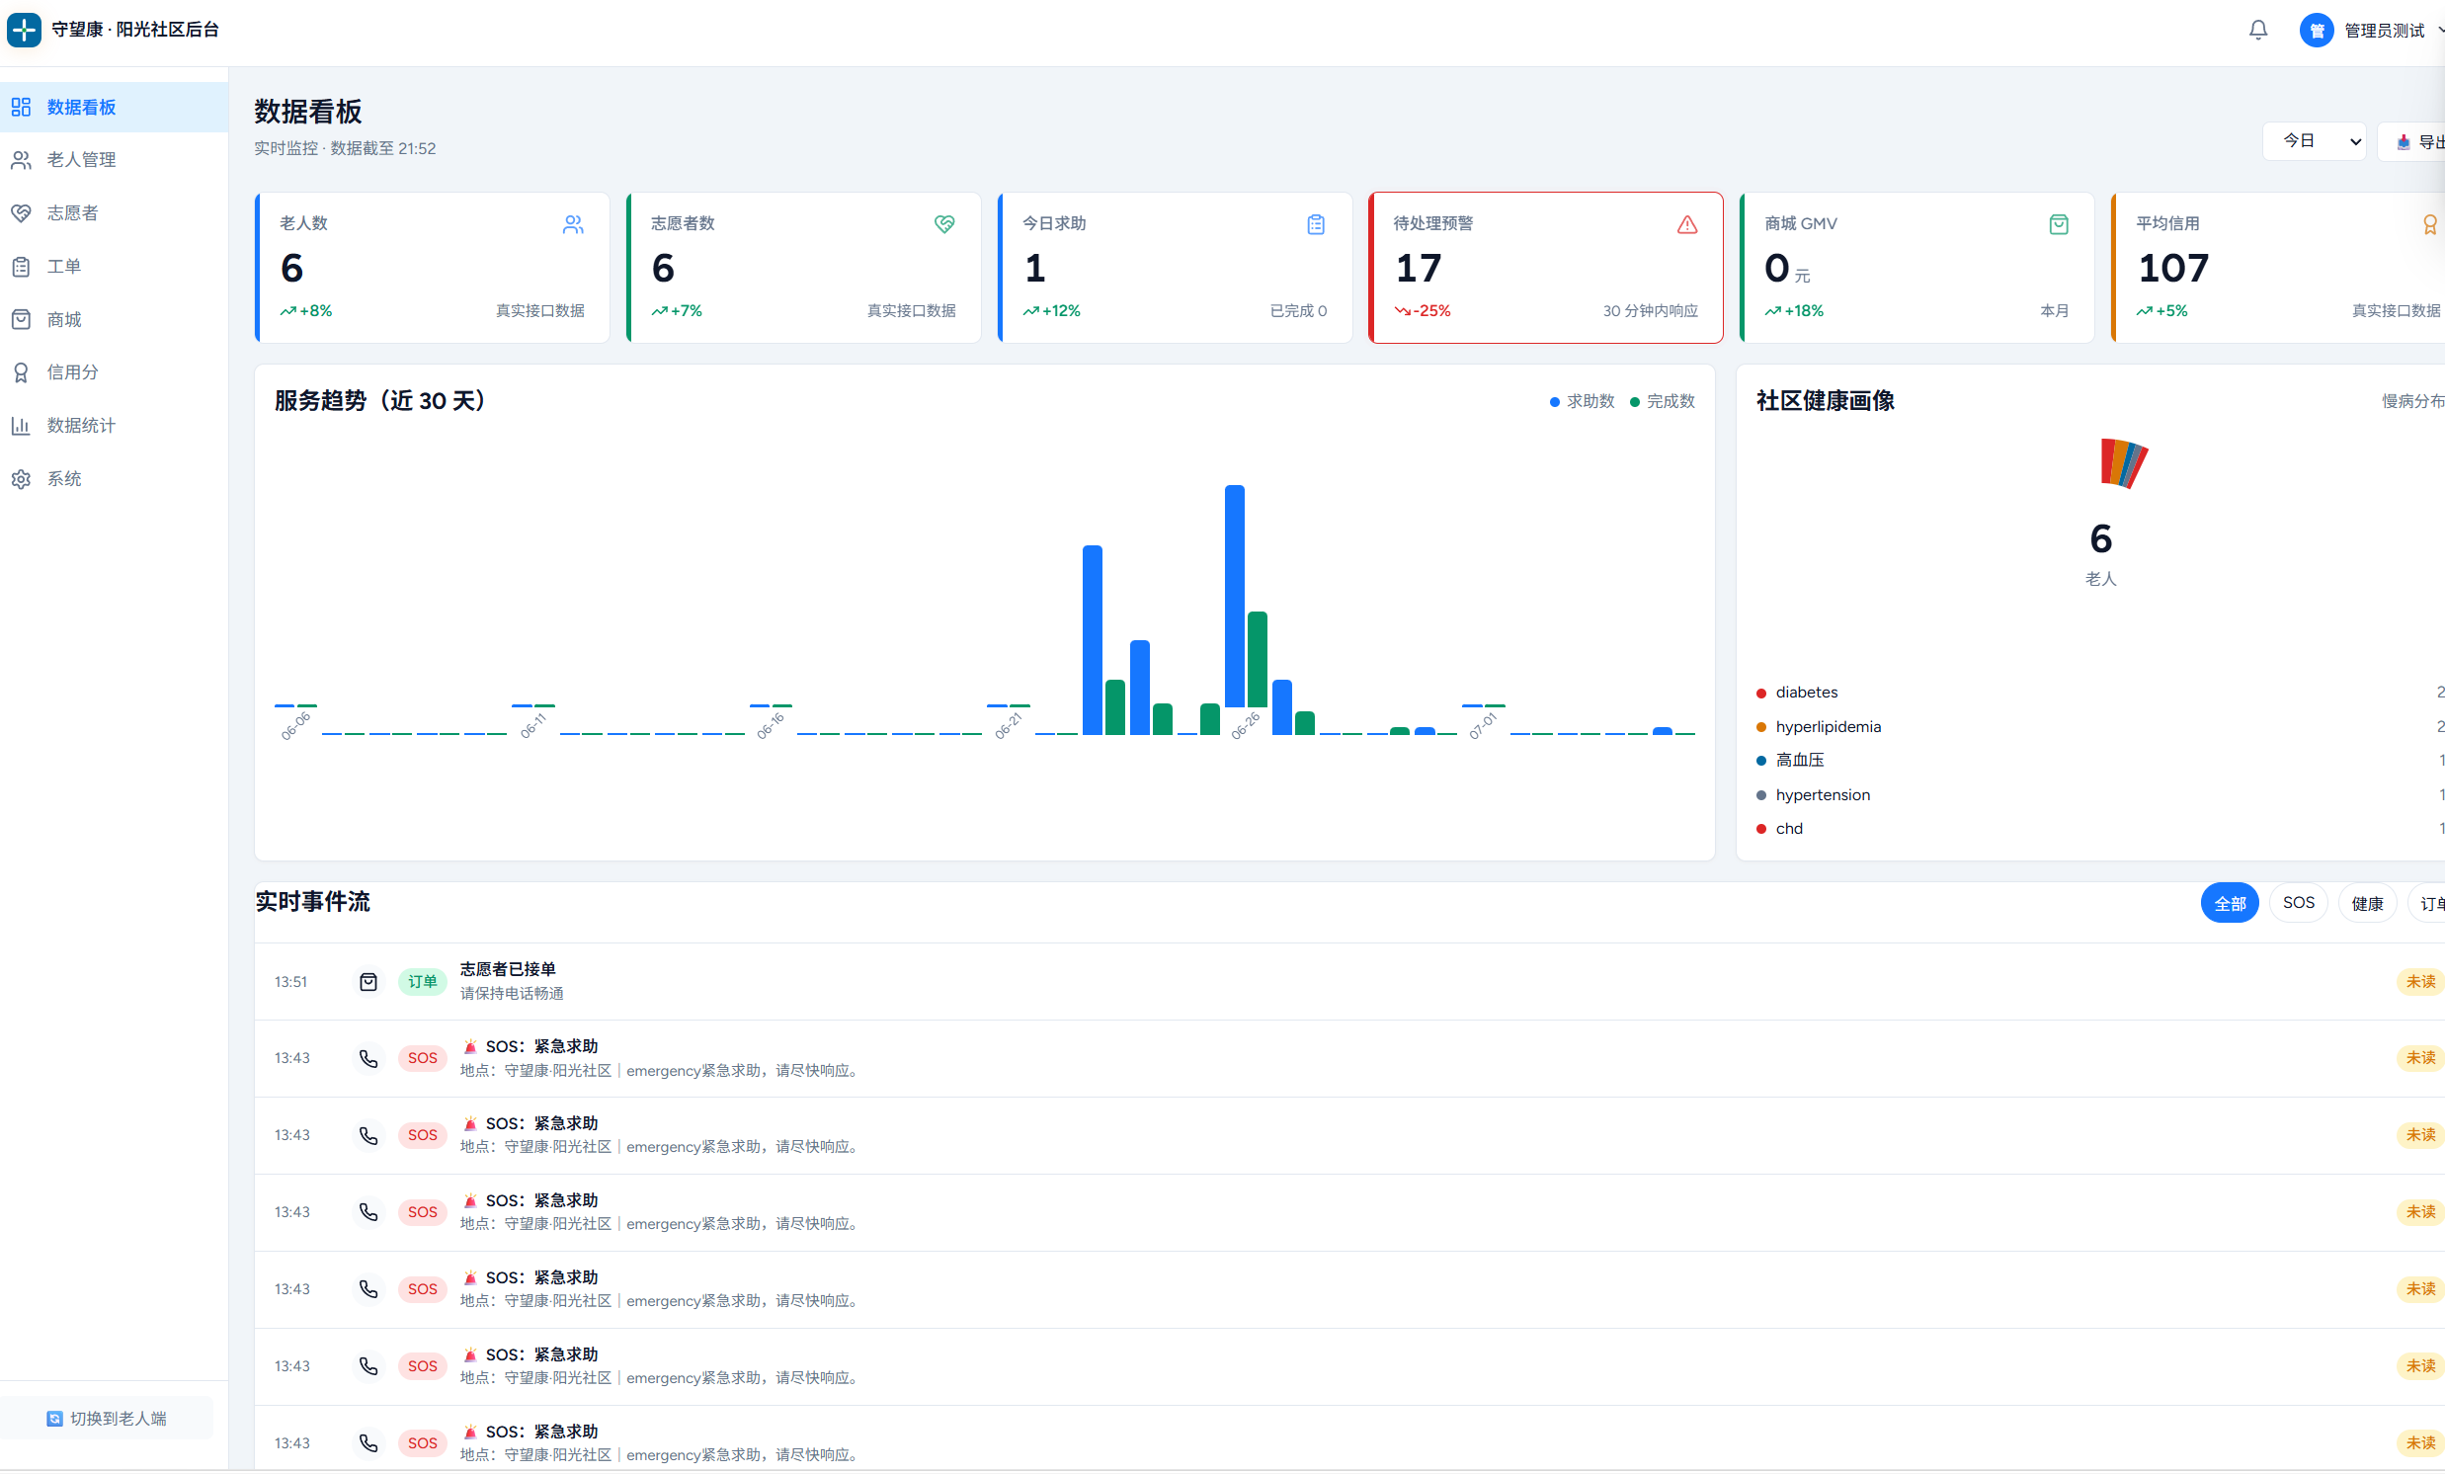Click the 30 分钟内响应 label
The image size is (2445, 1474).
pos(1650,311)
